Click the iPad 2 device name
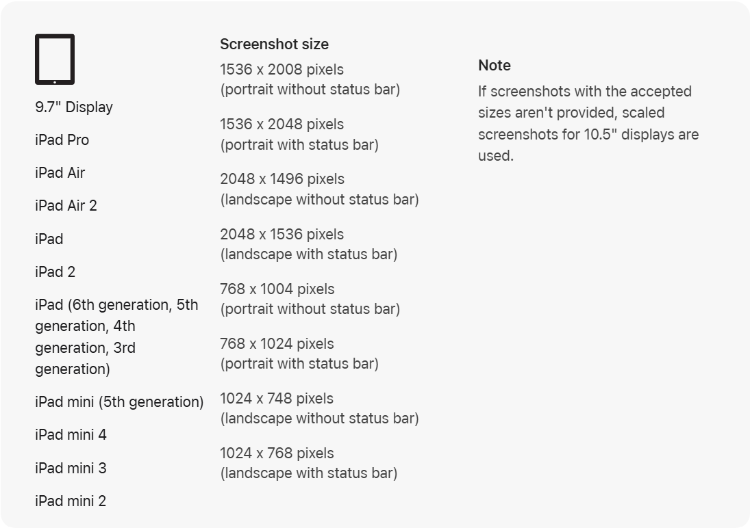 tap(55, 272)
